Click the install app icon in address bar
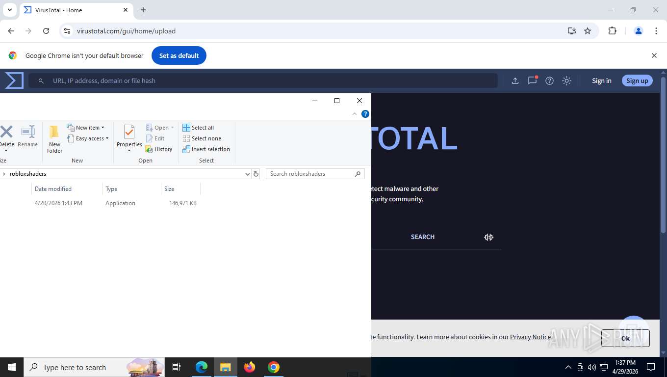The height and width of the screenshot is (377, 667). click(571, 31)
